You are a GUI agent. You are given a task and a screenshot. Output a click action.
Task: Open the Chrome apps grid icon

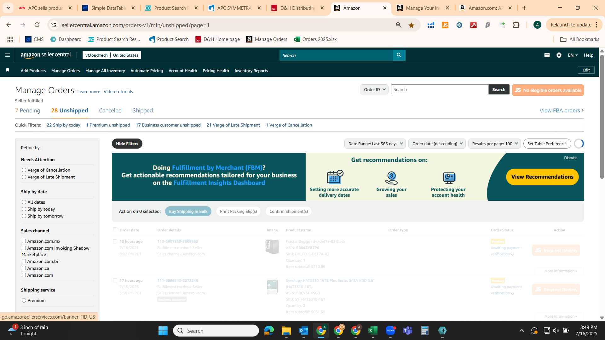click(x=10, y=39)
